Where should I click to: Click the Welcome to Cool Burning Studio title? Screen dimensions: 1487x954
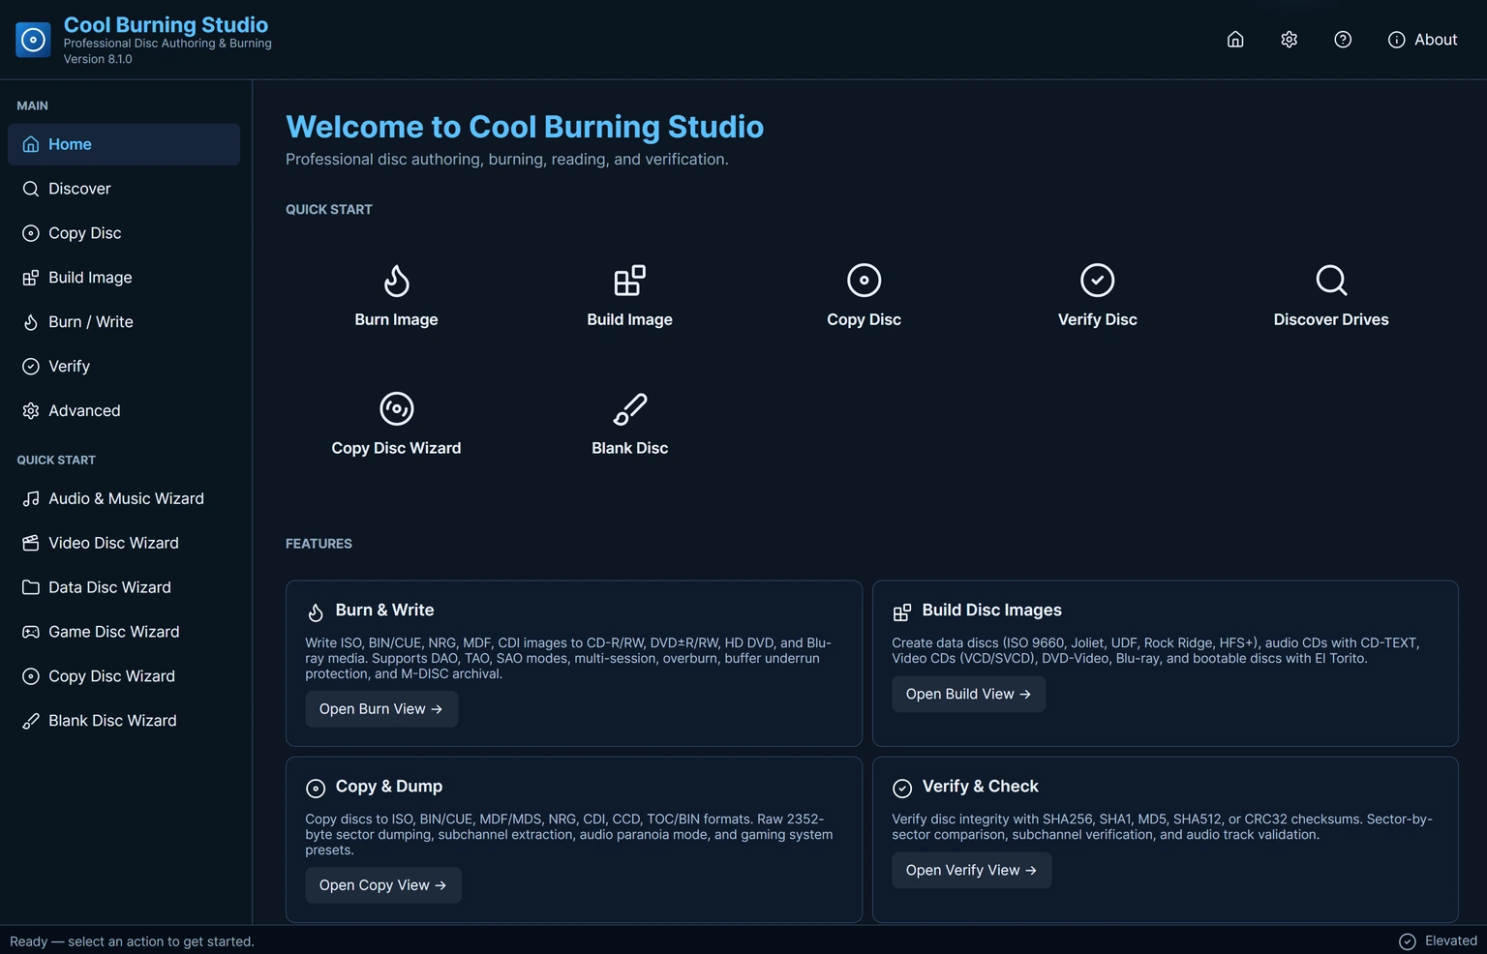(525, 127)
